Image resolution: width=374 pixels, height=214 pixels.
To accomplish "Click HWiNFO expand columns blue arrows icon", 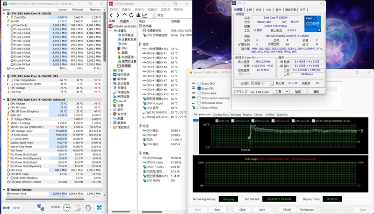I will [x=6, y=207].
